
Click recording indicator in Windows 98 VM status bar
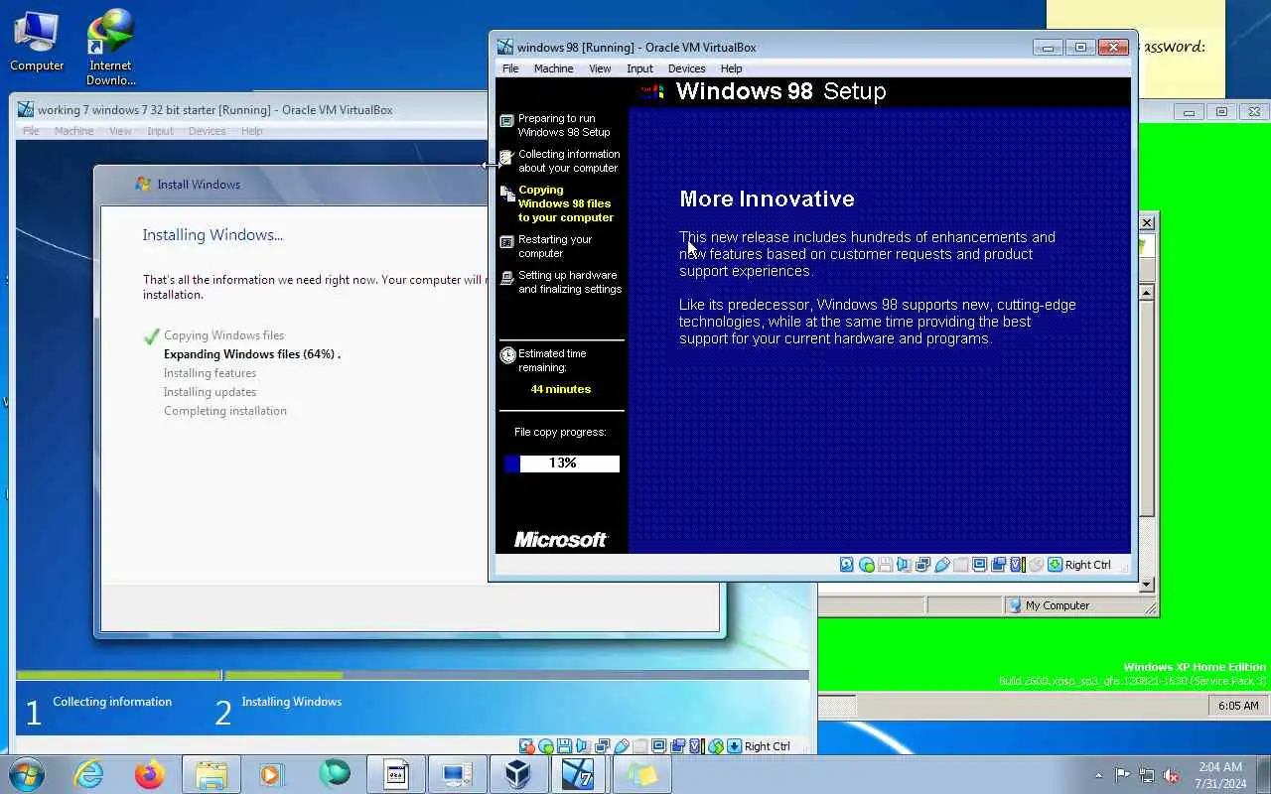[998, 565]
